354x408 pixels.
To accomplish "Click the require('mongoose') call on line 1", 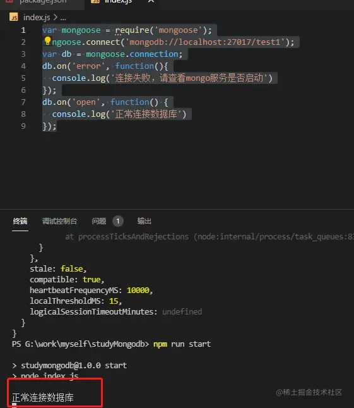I will tap(161, 30).
